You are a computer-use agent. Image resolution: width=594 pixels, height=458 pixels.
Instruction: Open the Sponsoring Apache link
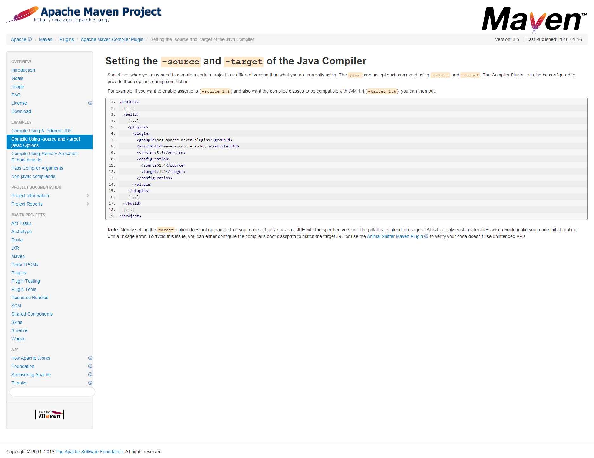coord(31,375)
